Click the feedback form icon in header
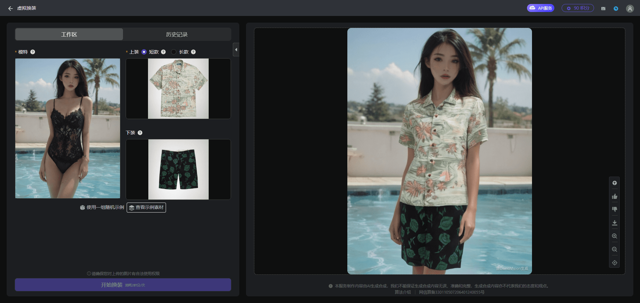The width and height of the screenshot is (640, 303). [x=603, y=9]
